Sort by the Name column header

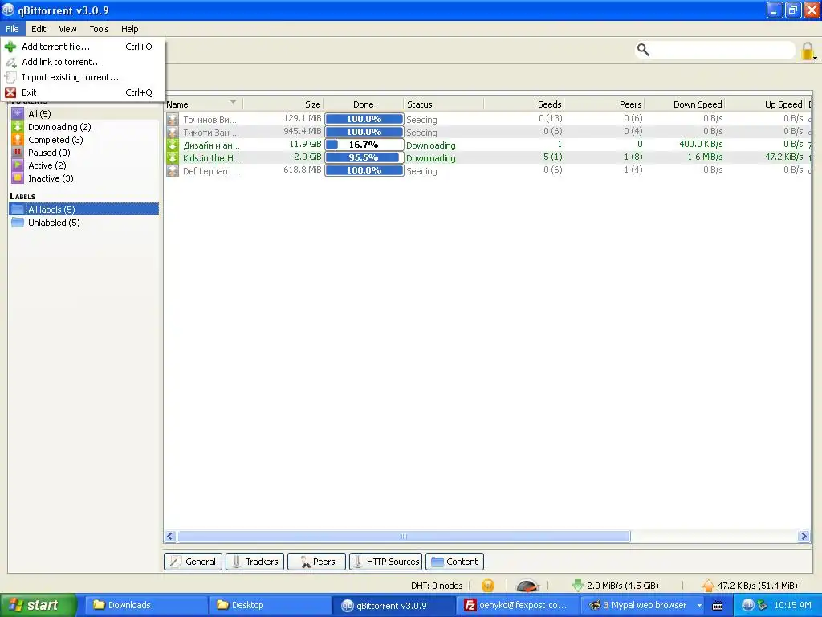click(203, 104)
